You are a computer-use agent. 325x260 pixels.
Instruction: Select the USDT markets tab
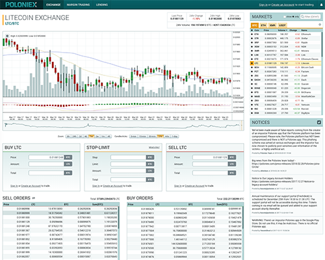pos(282,25)
